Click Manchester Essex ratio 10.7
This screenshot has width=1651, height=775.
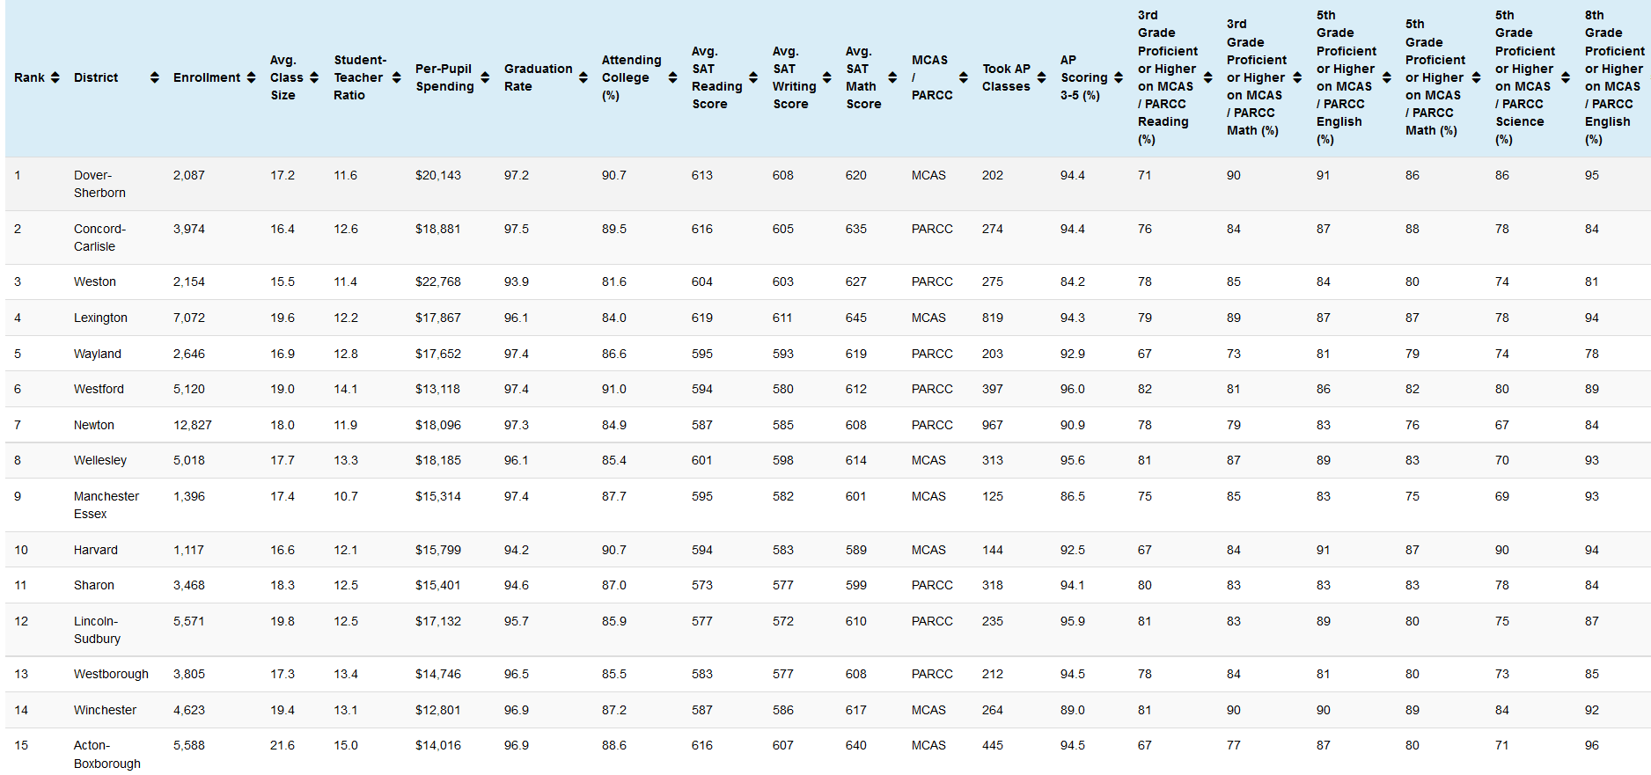[x=346, y=496]
